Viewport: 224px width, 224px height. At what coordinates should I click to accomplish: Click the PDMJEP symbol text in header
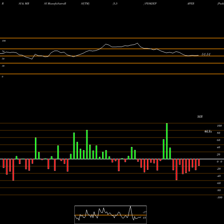[x=151, y=4]
